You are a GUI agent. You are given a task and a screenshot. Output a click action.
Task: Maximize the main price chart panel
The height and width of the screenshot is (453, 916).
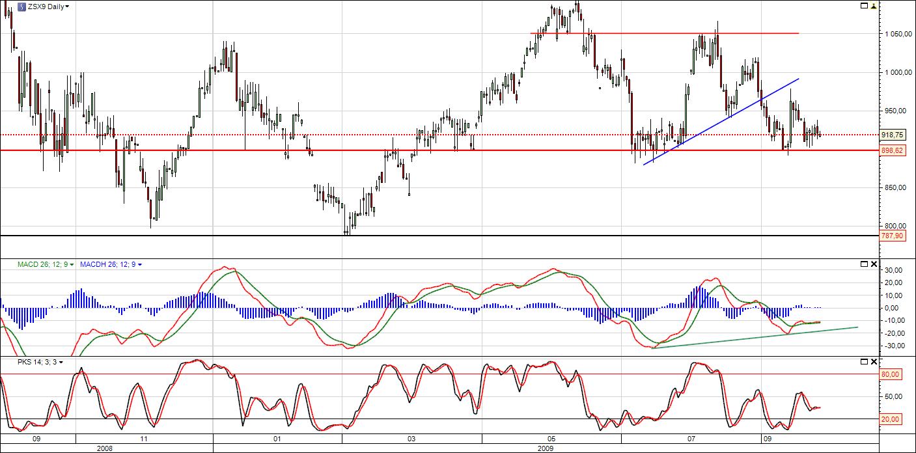coord(865,6)
